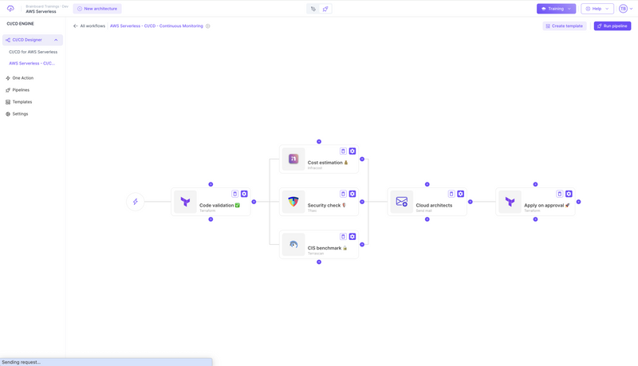Image resolution: width=638 pixels, height=366 pixels.
Task: Click the mail icon in Cloud architects node
Action: tap(402, 202)
